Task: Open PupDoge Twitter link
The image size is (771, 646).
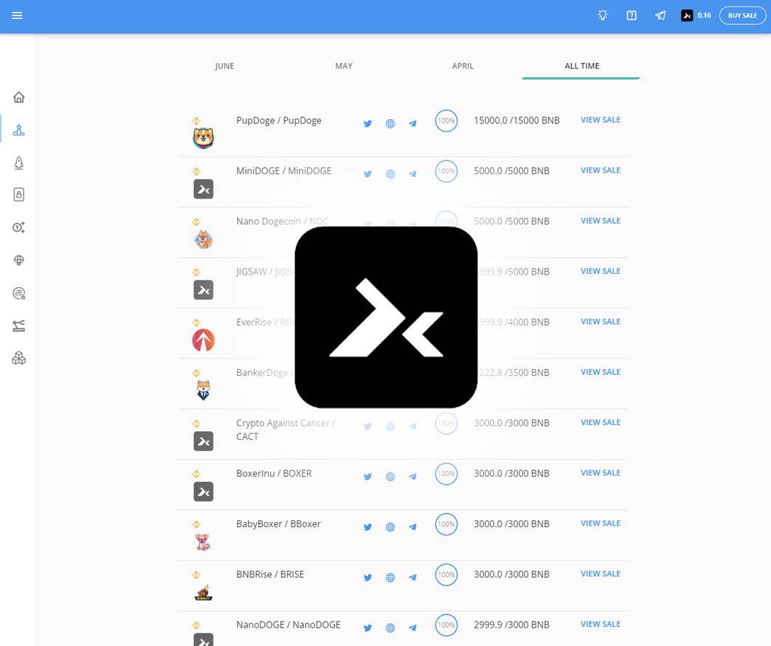Action: 368,123
